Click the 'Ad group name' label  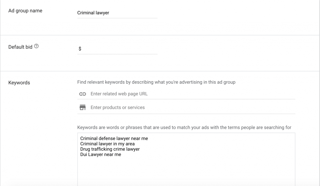[x=25, y=11]
